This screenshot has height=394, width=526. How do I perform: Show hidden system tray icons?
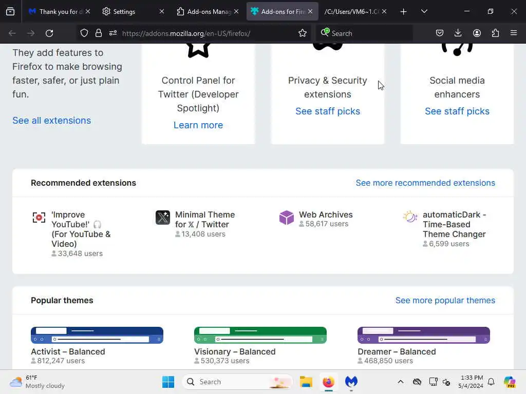pyautogui.click(x=401, y=382)
